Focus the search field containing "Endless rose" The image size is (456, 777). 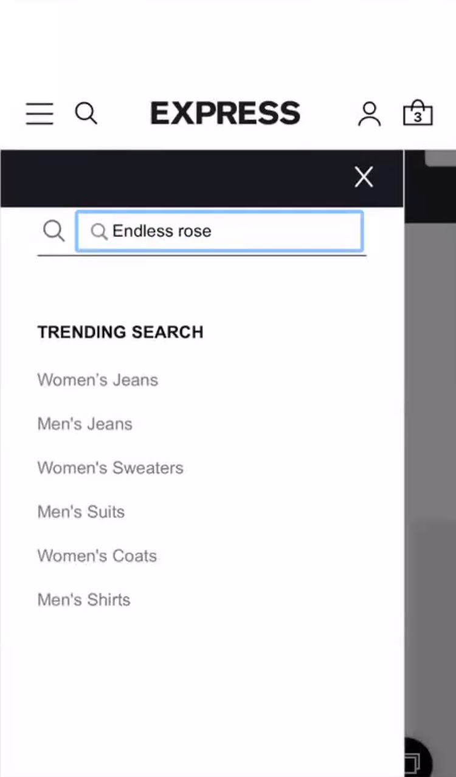tap(231, 231)
